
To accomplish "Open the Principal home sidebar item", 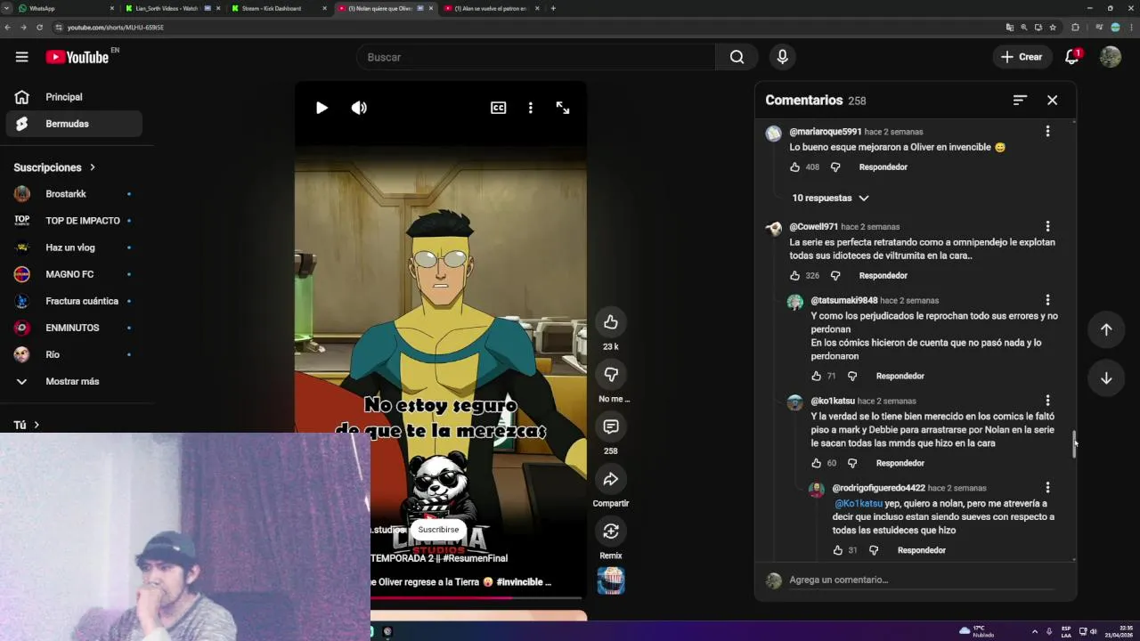I will [75, 97].
